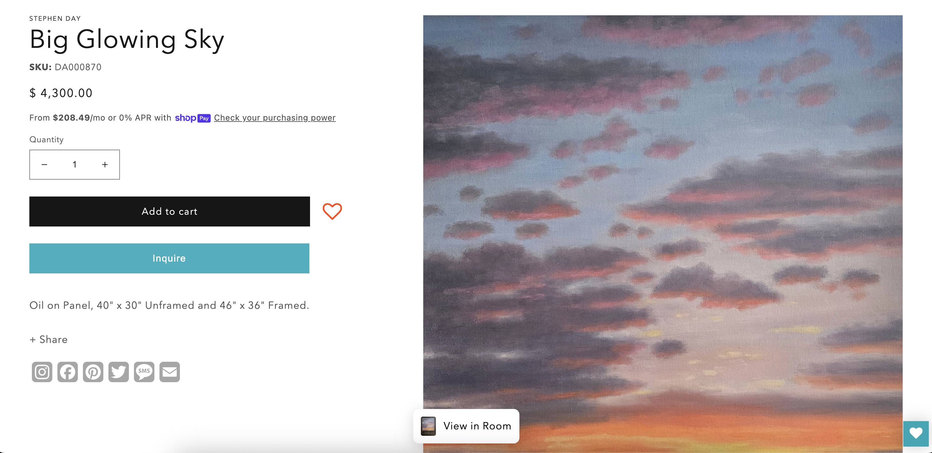Image resolution: width=932 pixels, height=453 pixels.
Task: Open wishlist teal heart widget
Action: click(x=916, y=433)
